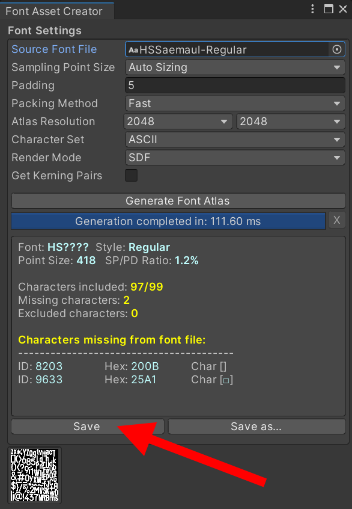Click the Missing characters: 2 text

click(x=74, y=300)
